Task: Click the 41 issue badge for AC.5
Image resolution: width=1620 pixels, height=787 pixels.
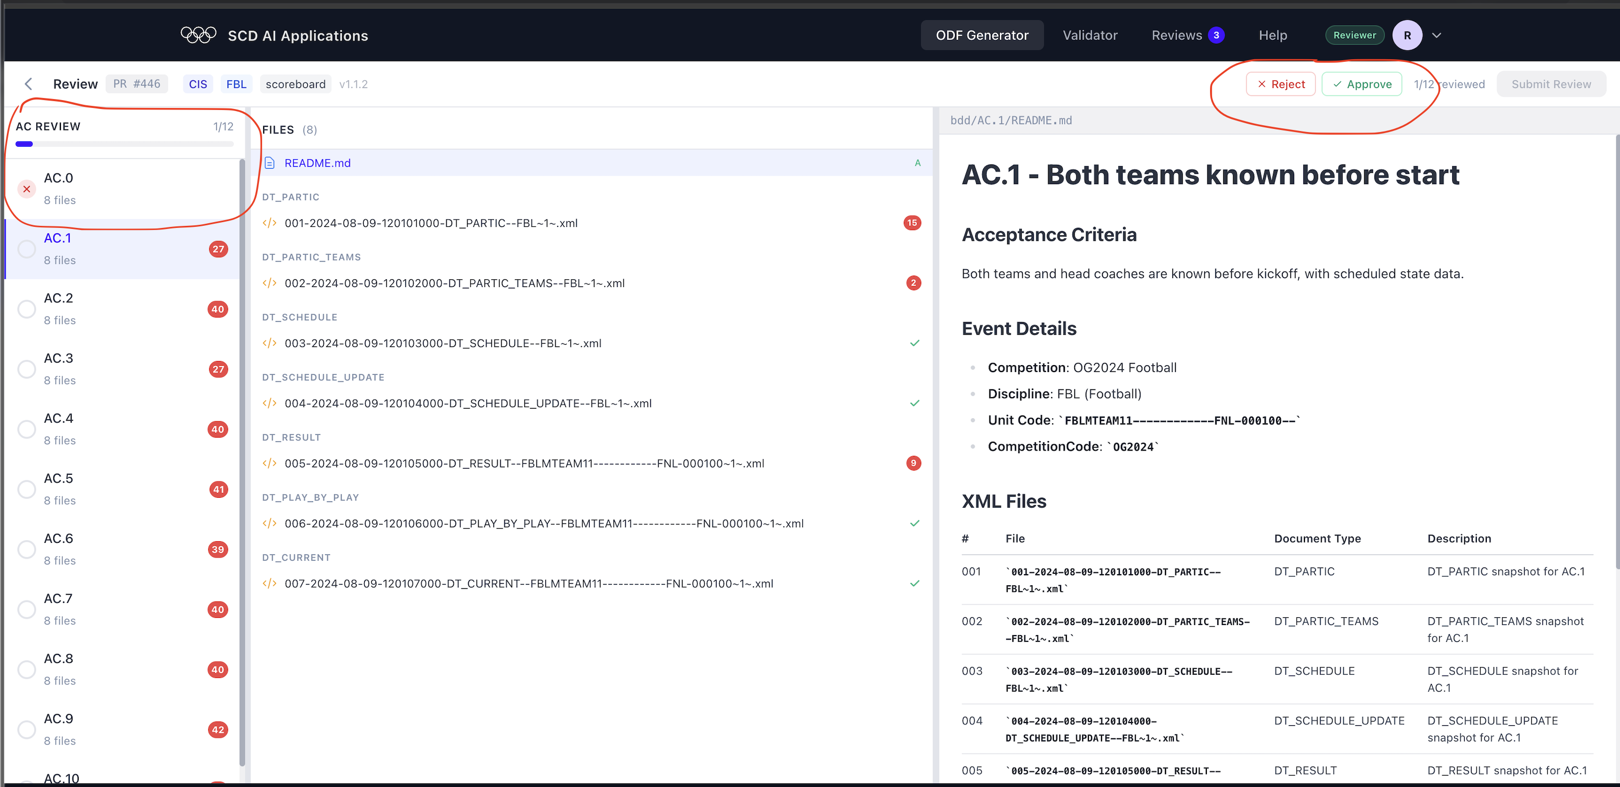Action: tap(218, 489)
